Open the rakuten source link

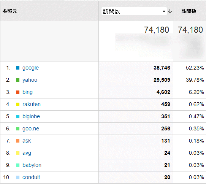[32, 104]
